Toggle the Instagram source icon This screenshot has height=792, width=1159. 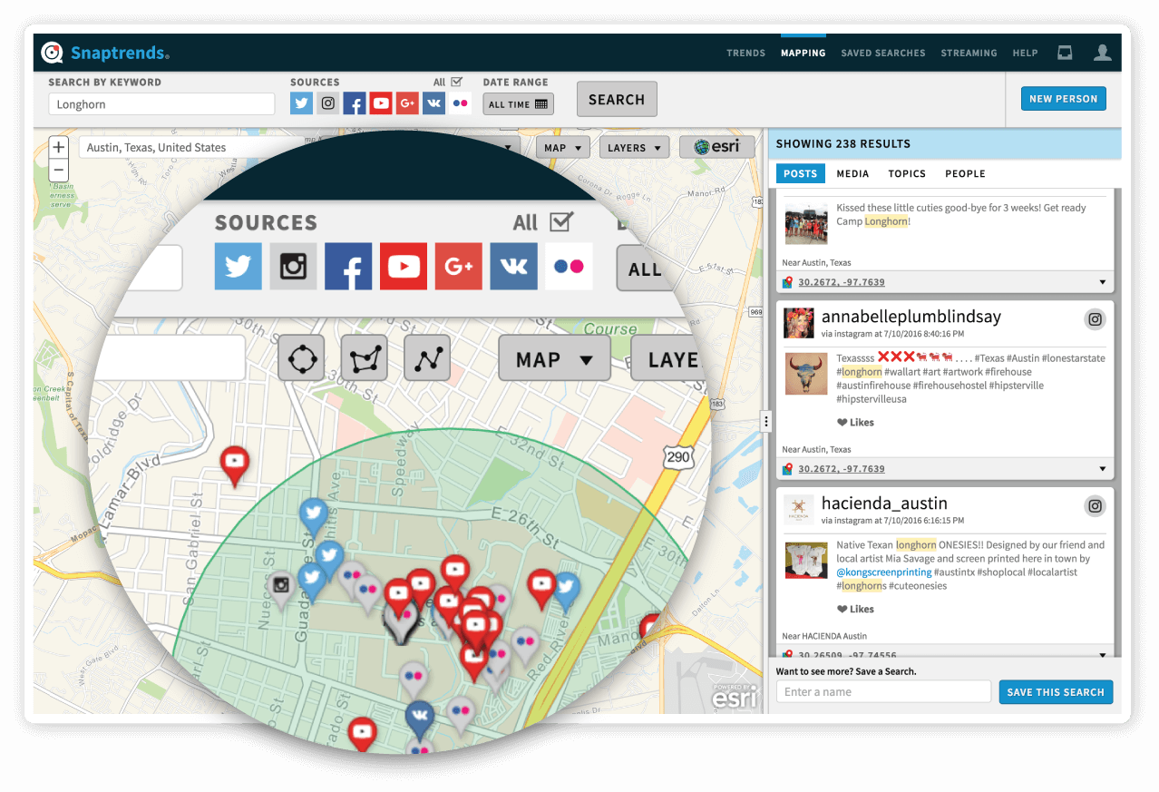tap(328, 103)
